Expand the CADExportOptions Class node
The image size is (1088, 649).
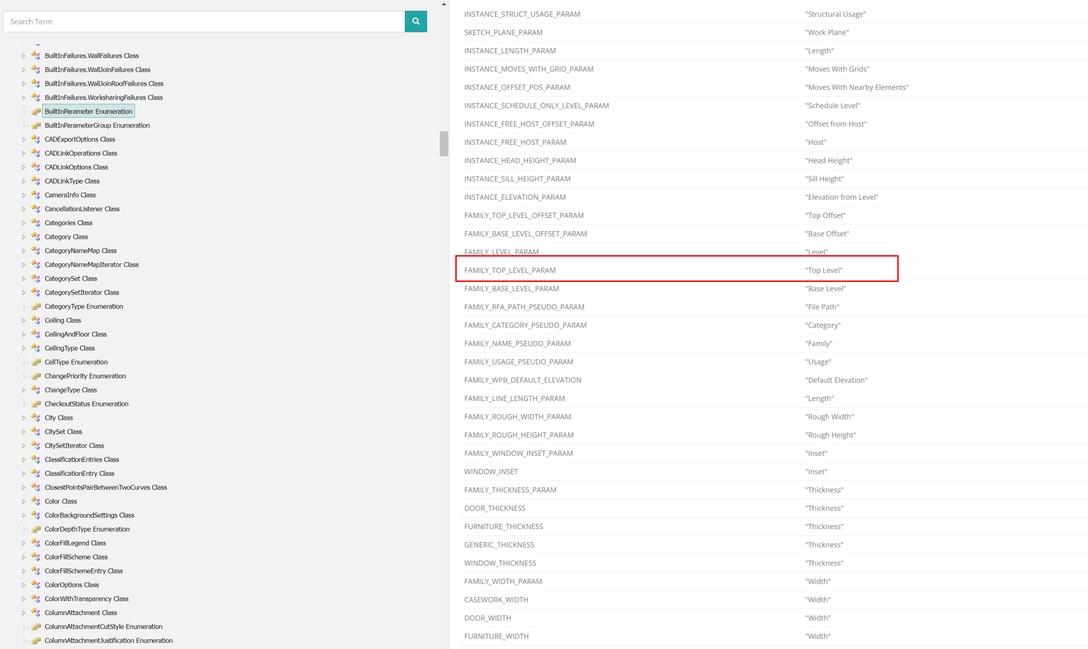point(24,140)
